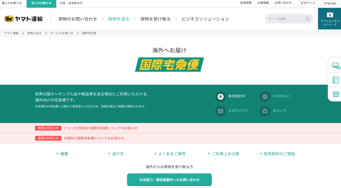Select the 法人のお客さま tab
The image size is (341, 188).
point(41,3)
